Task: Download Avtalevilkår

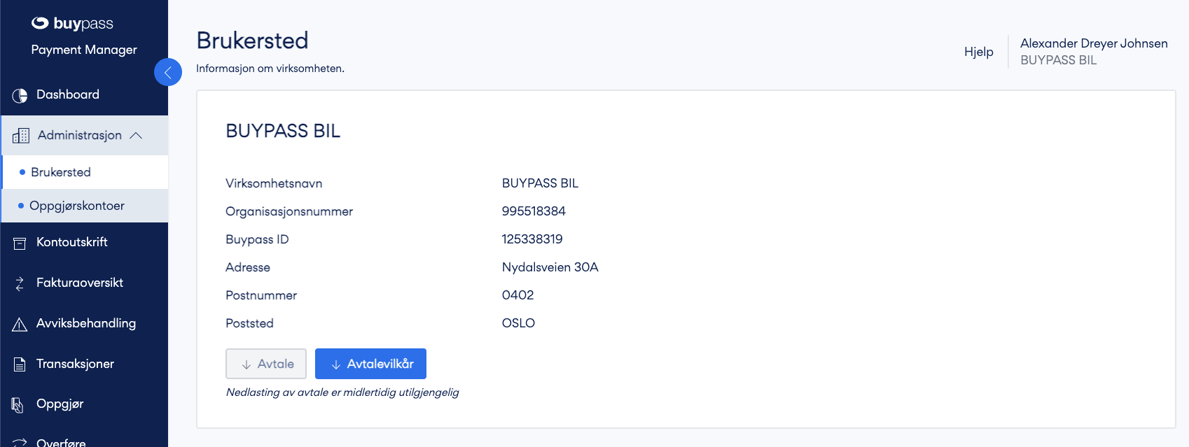Action: pos(370,364)
